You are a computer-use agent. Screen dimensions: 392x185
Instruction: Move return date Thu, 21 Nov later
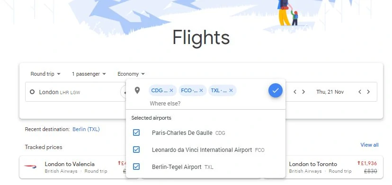[x=368, y=92]
